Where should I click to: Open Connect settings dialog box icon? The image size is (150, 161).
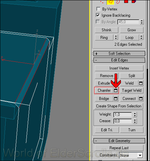[141, 99]
